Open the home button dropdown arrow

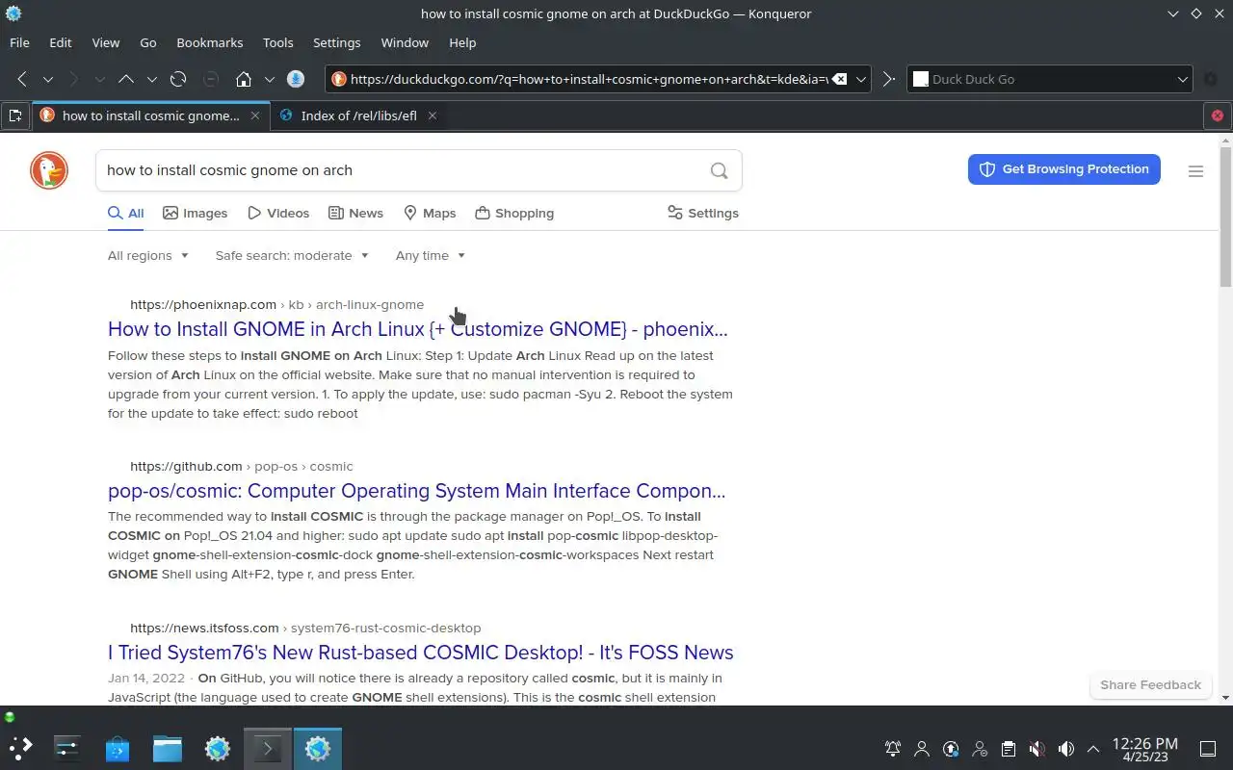tap(270, 79)
